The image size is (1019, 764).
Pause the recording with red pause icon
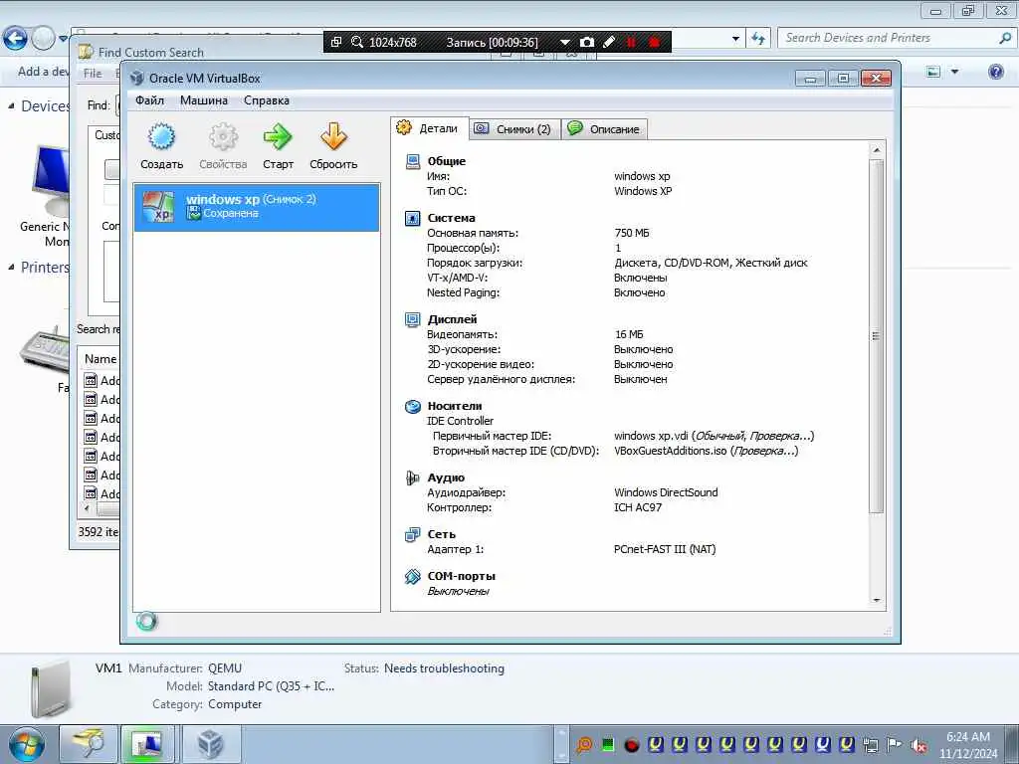[631, 42]
